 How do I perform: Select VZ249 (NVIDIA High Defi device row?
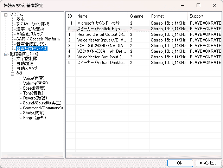(144, 51)
